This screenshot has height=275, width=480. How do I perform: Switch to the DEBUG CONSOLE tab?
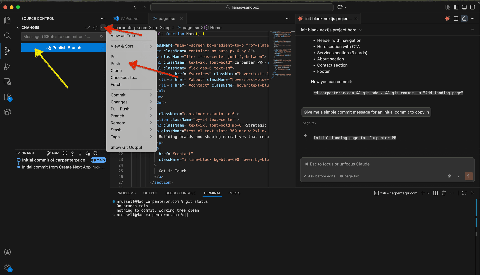(x=180, y=193)
